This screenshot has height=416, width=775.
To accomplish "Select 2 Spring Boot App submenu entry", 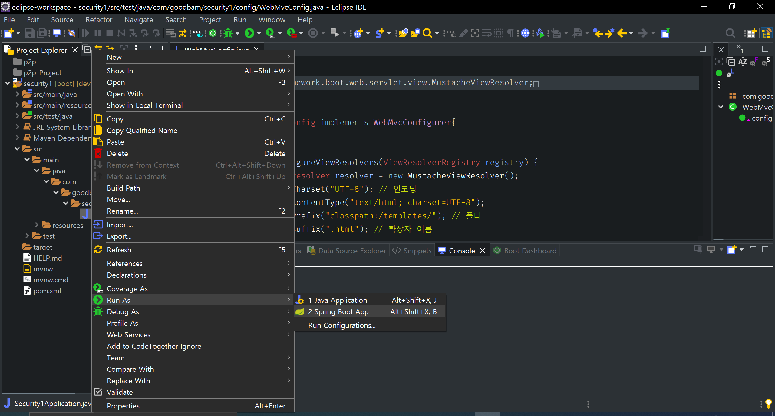I will 338,312.
